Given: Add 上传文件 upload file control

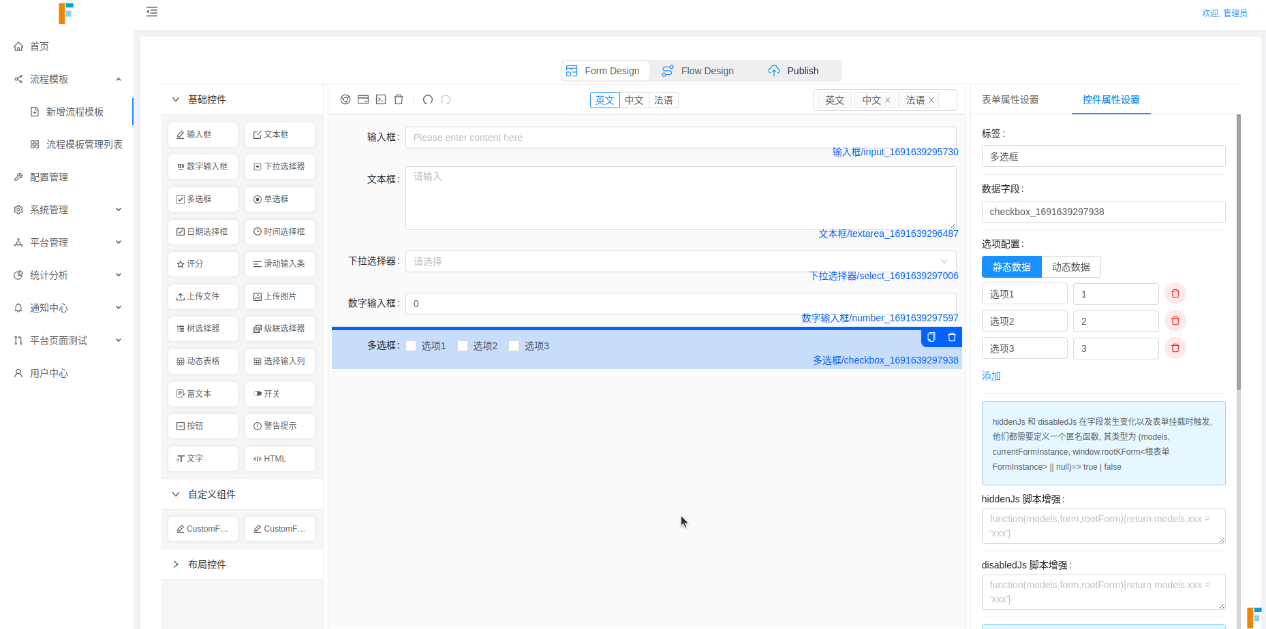Looking at the screenshot, I should click(x=203, y=297).
